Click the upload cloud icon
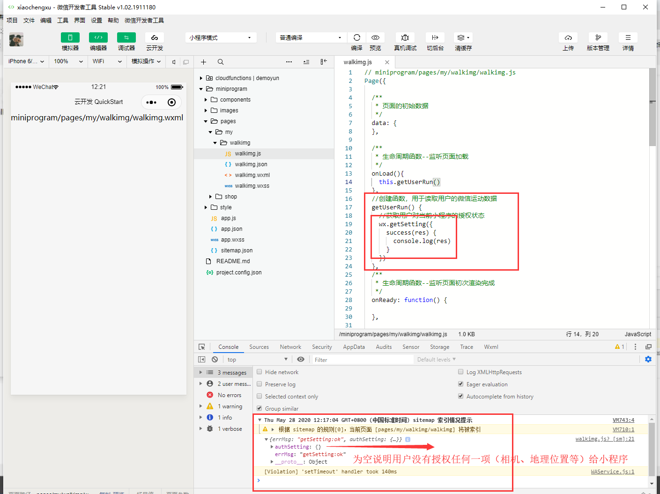Image resolution: width=660 pixels, height=494 pixels. (x=568, y=37)
